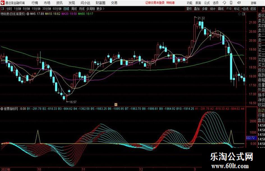Screen dimensions: 265x171
Task: Click the MA10: 18.62 label
Action: click(x=52, y=14)
